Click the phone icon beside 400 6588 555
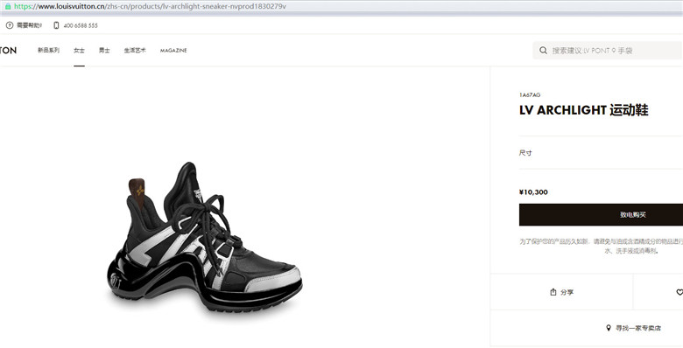The image size is (683, 348). (56, 25)
